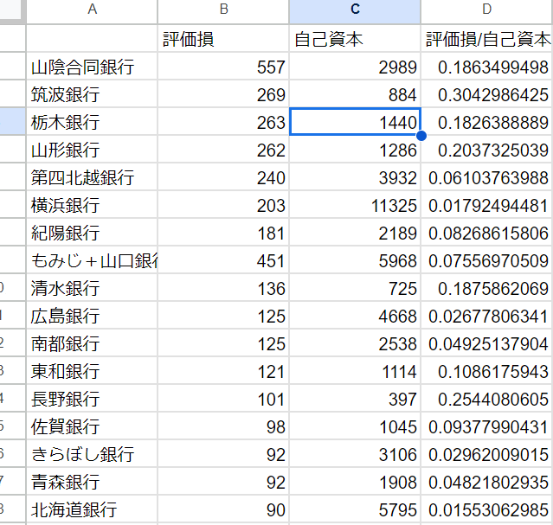Select the cell 筑波銀行
The image size is (553, 525).
(x=92, y=94)
